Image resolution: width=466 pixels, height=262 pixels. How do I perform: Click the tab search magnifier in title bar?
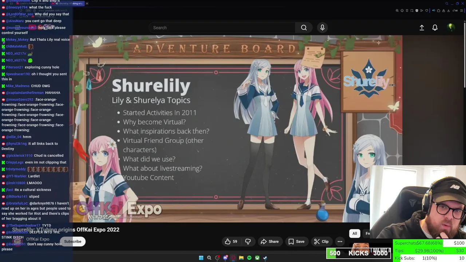coord(447,4)
